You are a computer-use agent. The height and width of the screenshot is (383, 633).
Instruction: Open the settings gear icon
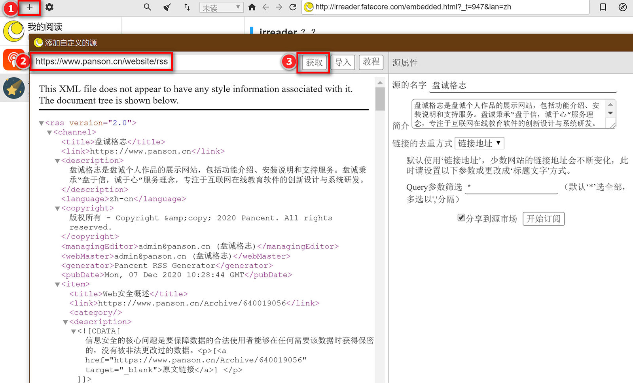[49, 7]
